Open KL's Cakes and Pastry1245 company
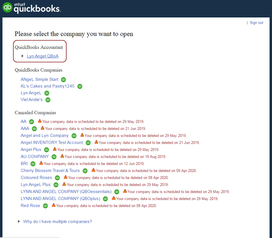 tap(48, 86)
